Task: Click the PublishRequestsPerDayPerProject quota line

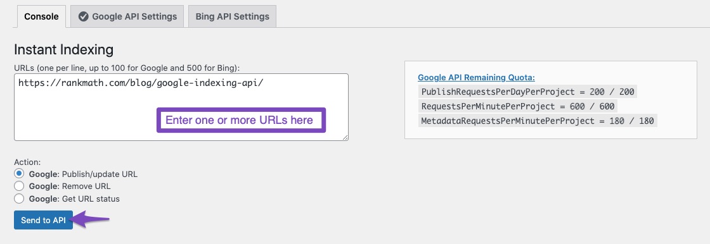Action: tap(527, 92)
